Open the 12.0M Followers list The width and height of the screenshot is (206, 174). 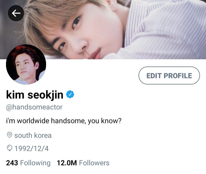[x=83, y=163]
